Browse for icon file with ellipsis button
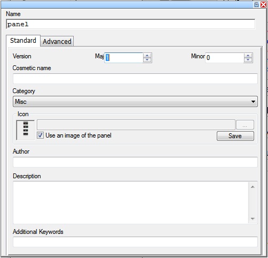 pos(245,125)
